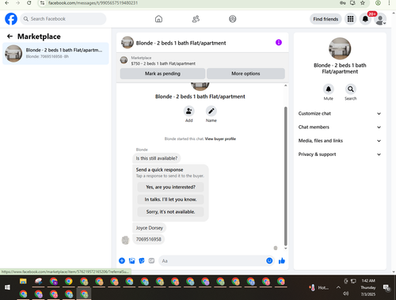Send quick reply 'Sorry, it's not available.'
The width and height of the screenshot is (396, 300).
(170, 212)
